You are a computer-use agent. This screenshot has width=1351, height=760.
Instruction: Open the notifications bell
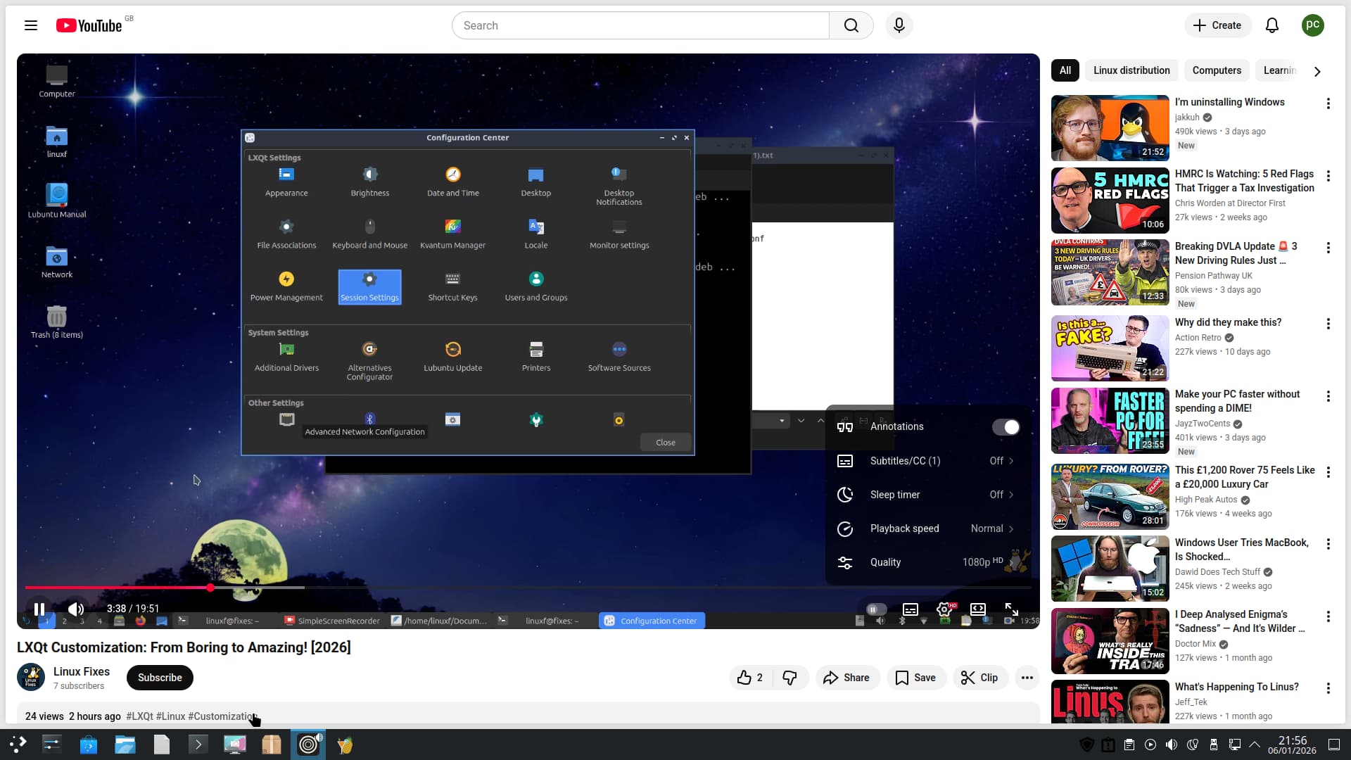(1272, 25)
